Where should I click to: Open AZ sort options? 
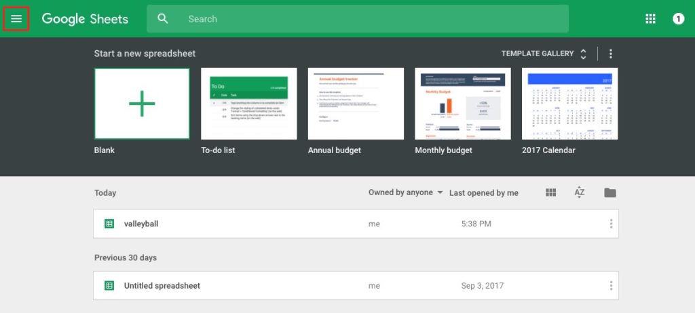(580, 192)
